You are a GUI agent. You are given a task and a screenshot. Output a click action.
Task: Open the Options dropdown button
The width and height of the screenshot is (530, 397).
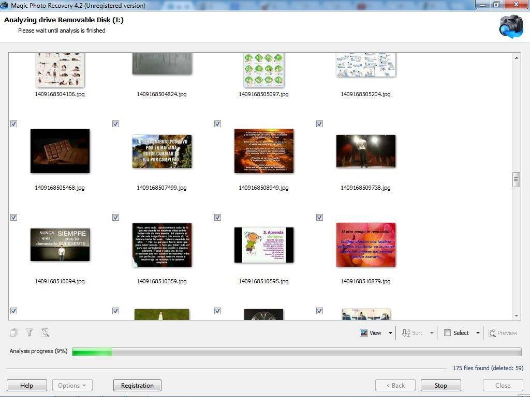tap(72, 386)
